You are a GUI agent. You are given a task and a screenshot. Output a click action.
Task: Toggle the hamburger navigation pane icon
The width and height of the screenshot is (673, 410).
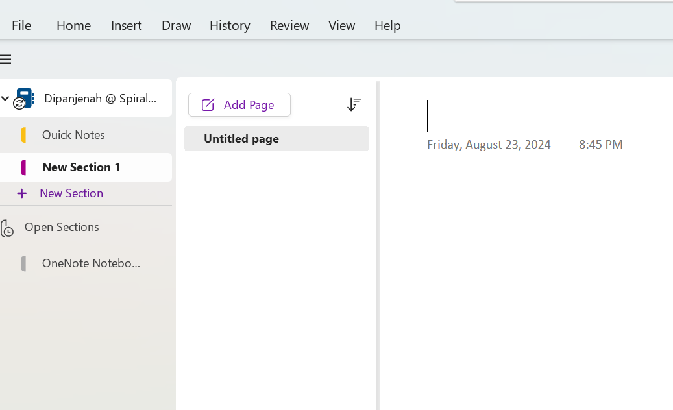point(6,59)
